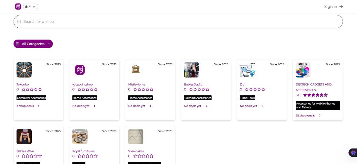Click No deals yet on the yotapointshop card
This screenshot has width=357, height=164.
[81, 106]
